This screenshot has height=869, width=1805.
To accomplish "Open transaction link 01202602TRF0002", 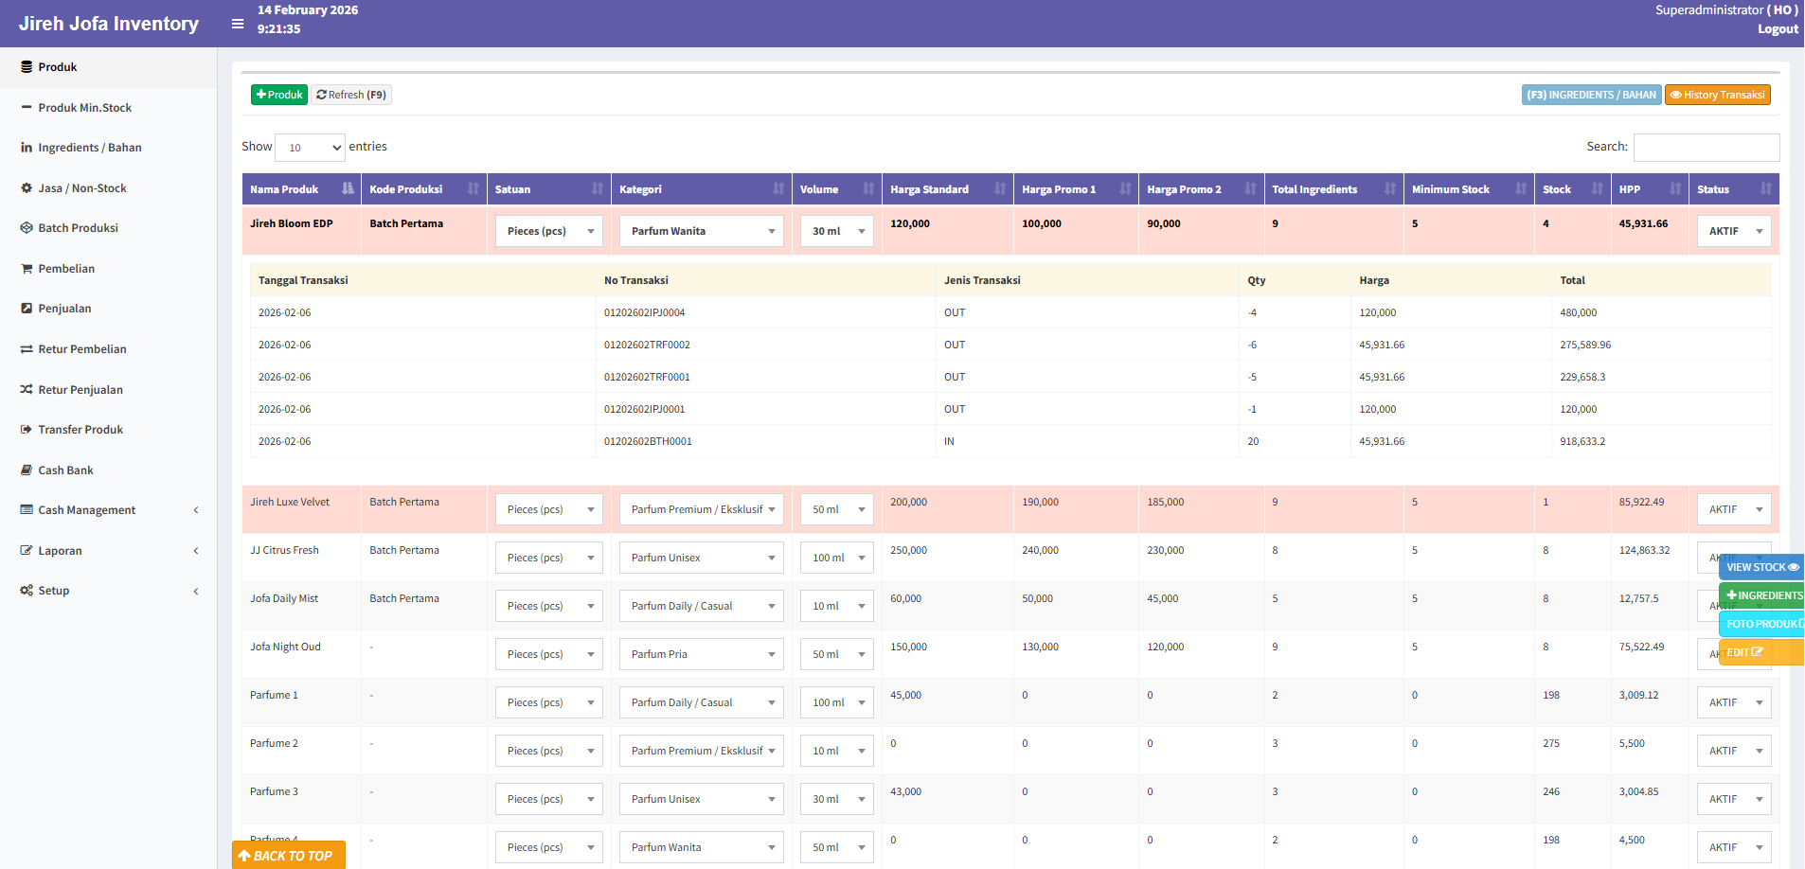I will point(647,344).
